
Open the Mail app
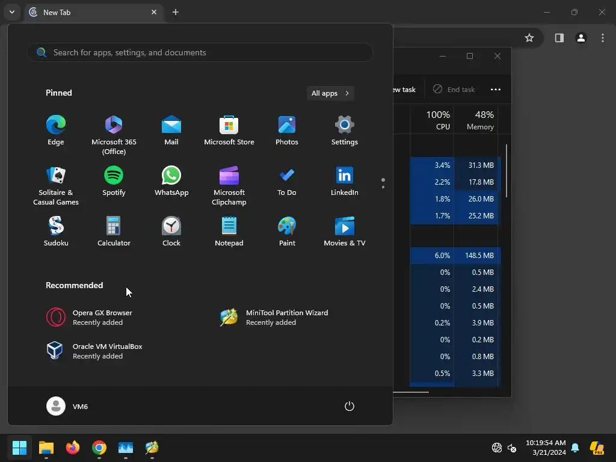(171, 131)
